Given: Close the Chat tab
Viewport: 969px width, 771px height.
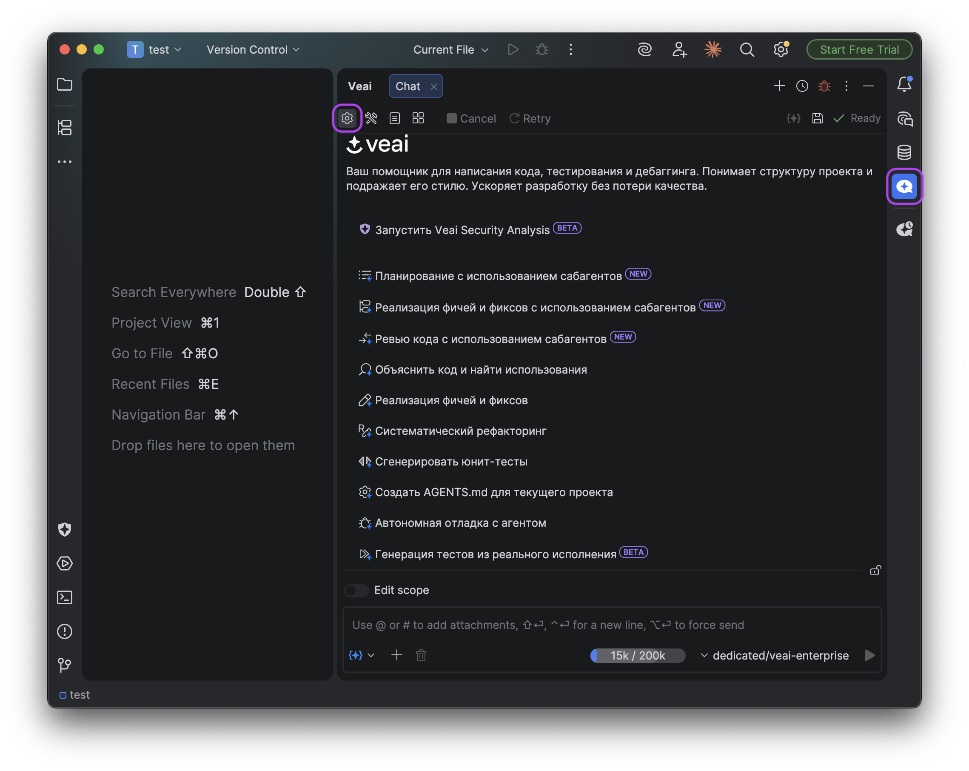Looking at the screenshot, I should tap(434, 87).
